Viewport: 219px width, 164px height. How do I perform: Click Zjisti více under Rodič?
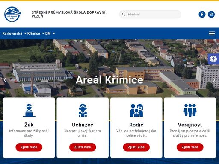[136, 147]
